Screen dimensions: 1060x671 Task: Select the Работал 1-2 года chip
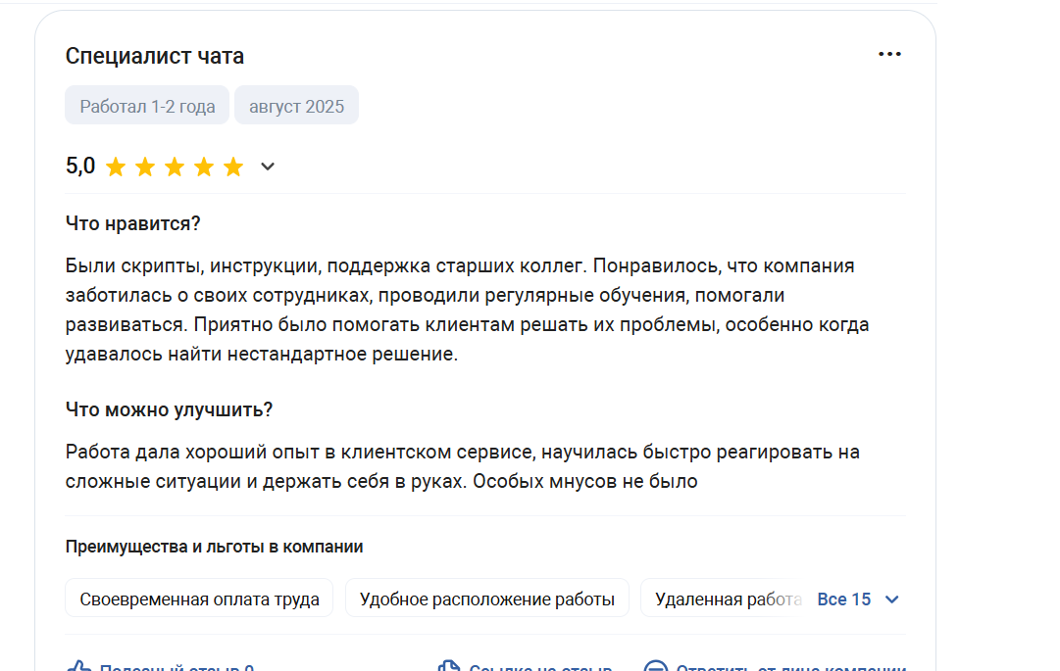[x=147, y=106]
